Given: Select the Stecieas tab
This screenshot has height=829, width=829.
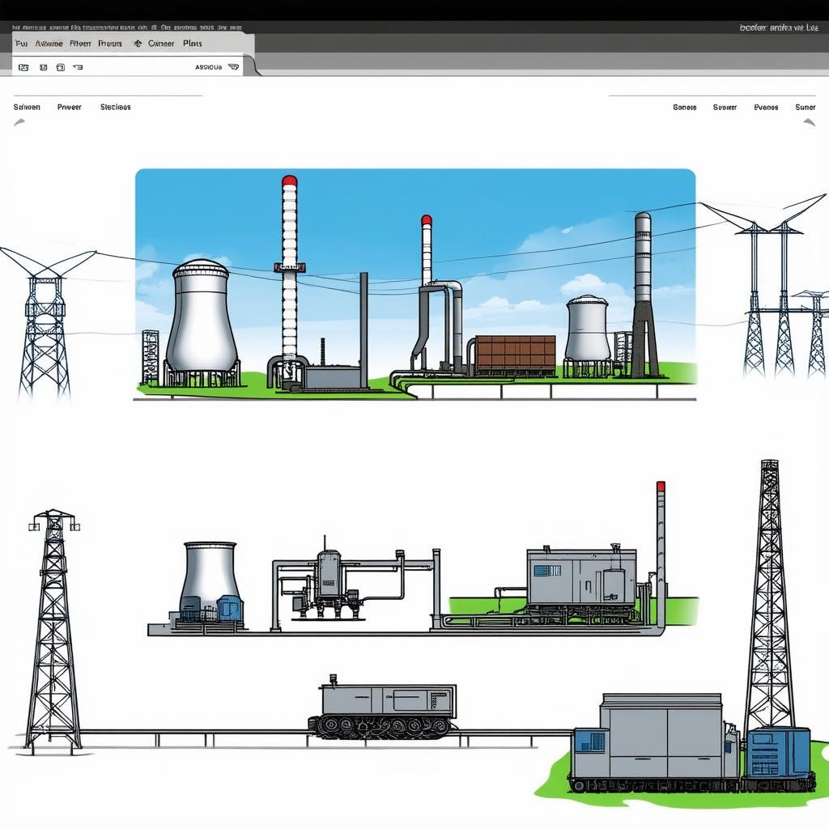Looking at the screenshot, I should (116, 107).
